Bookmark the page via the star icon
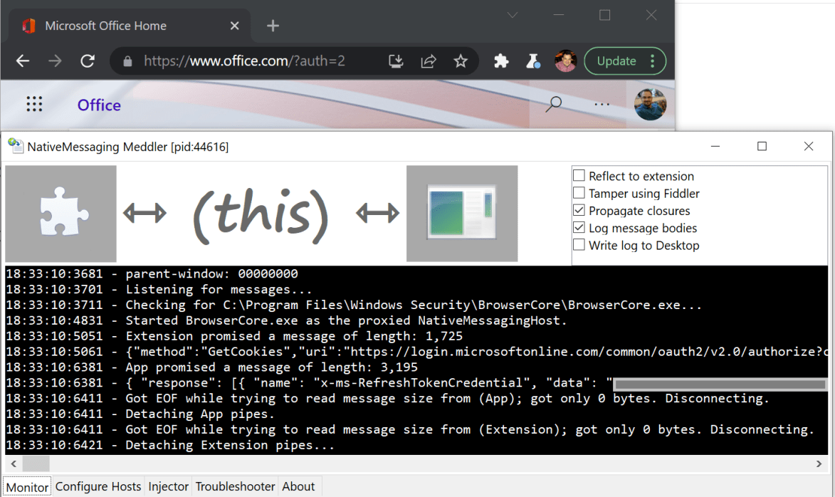 click(x=461, y=61)
